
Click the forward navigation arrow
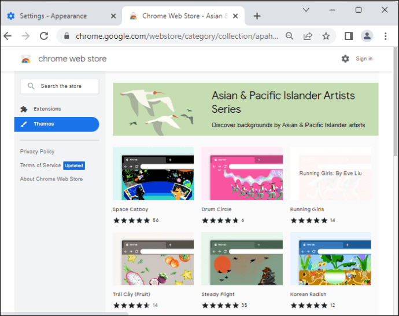[25, 36]
